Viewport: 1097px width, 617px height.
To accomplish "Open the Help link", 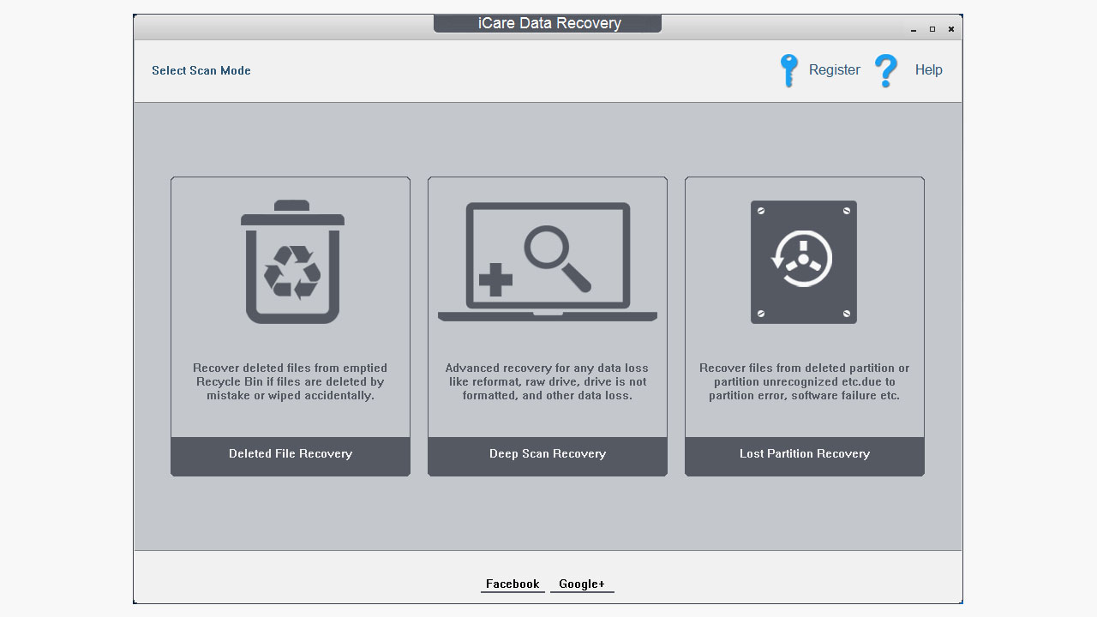I will pos(929,70).
